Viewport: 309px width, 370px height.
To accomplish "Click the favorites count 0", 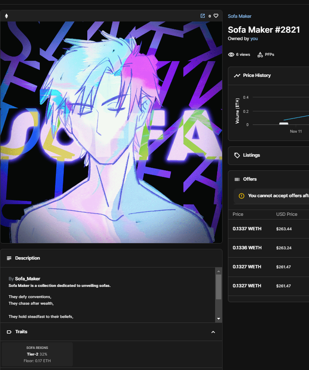I will 210,16.
